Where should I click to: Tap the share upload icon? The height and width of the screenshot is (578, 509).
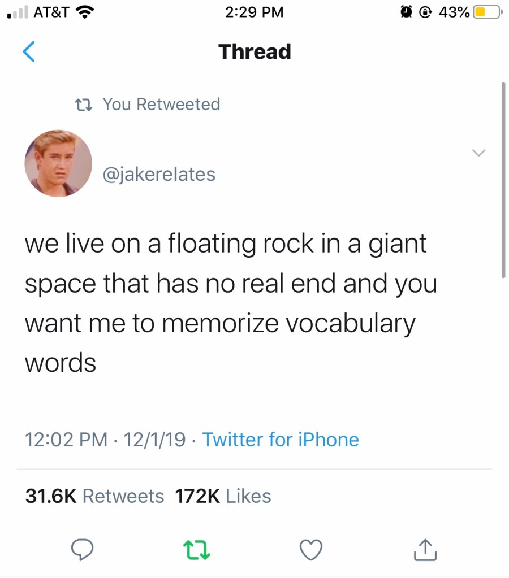coord(426,549)
